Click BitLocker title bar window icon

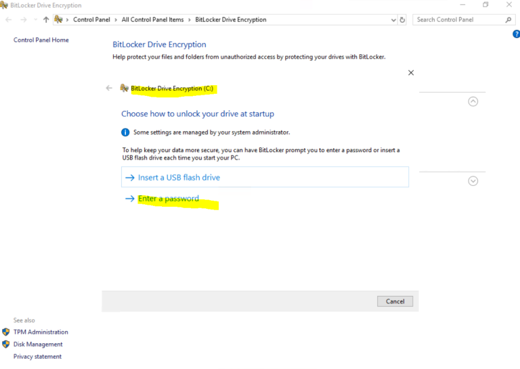pos(4,5)
